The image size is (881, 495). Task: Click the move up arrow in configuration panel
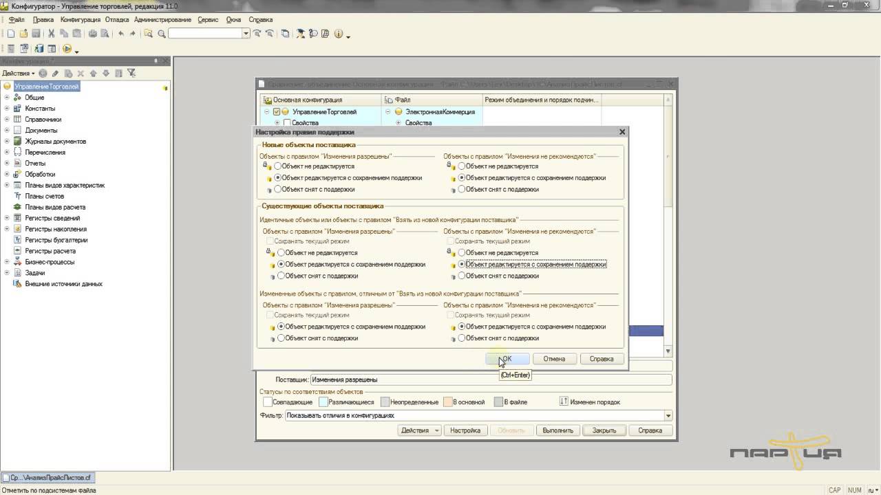click(94, 73)
